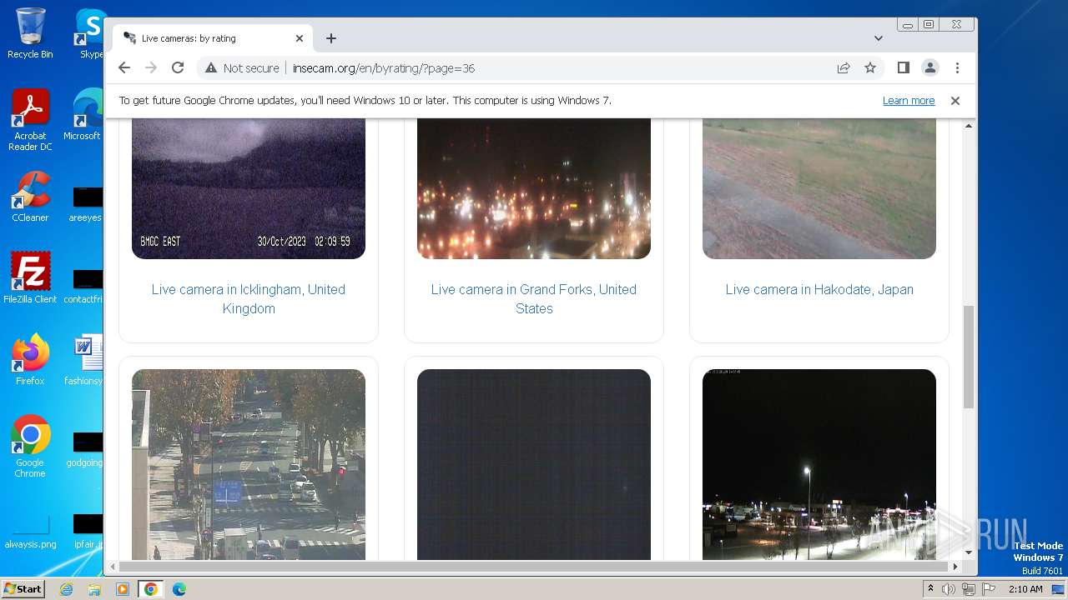Reload the insecam page

(x=178, y=68)
